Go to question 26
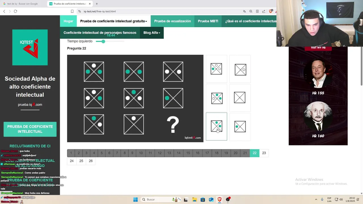 coord(91,161)
